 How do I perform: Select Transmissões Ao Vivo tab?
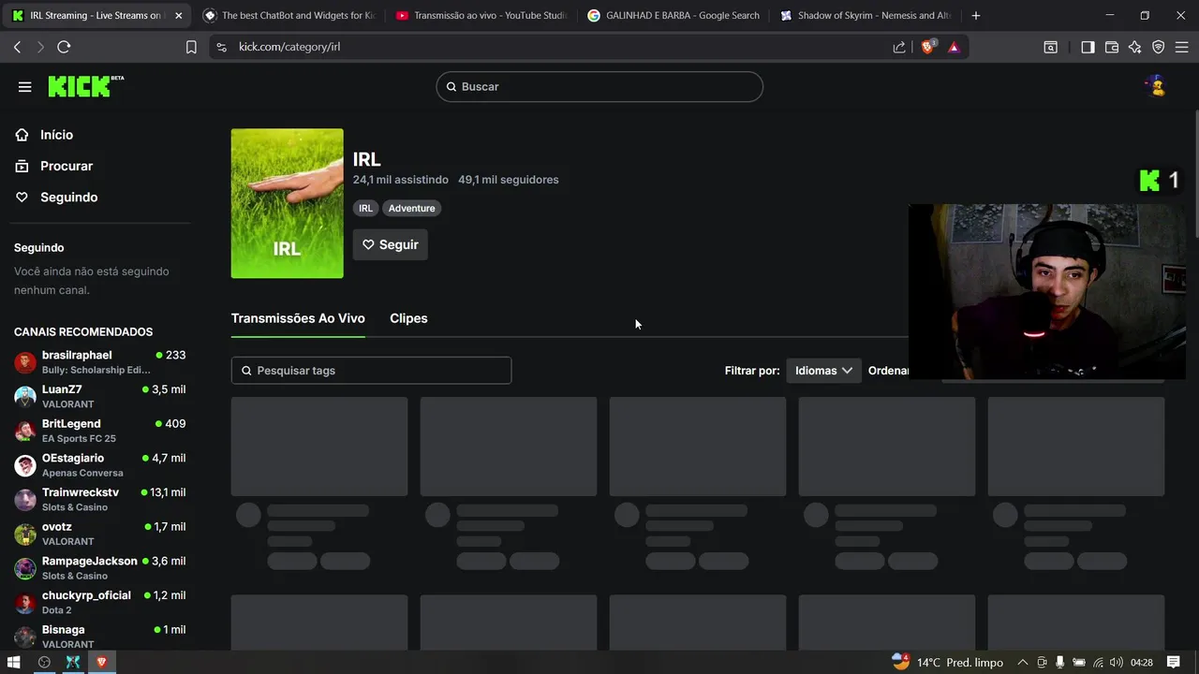point(298,318)
